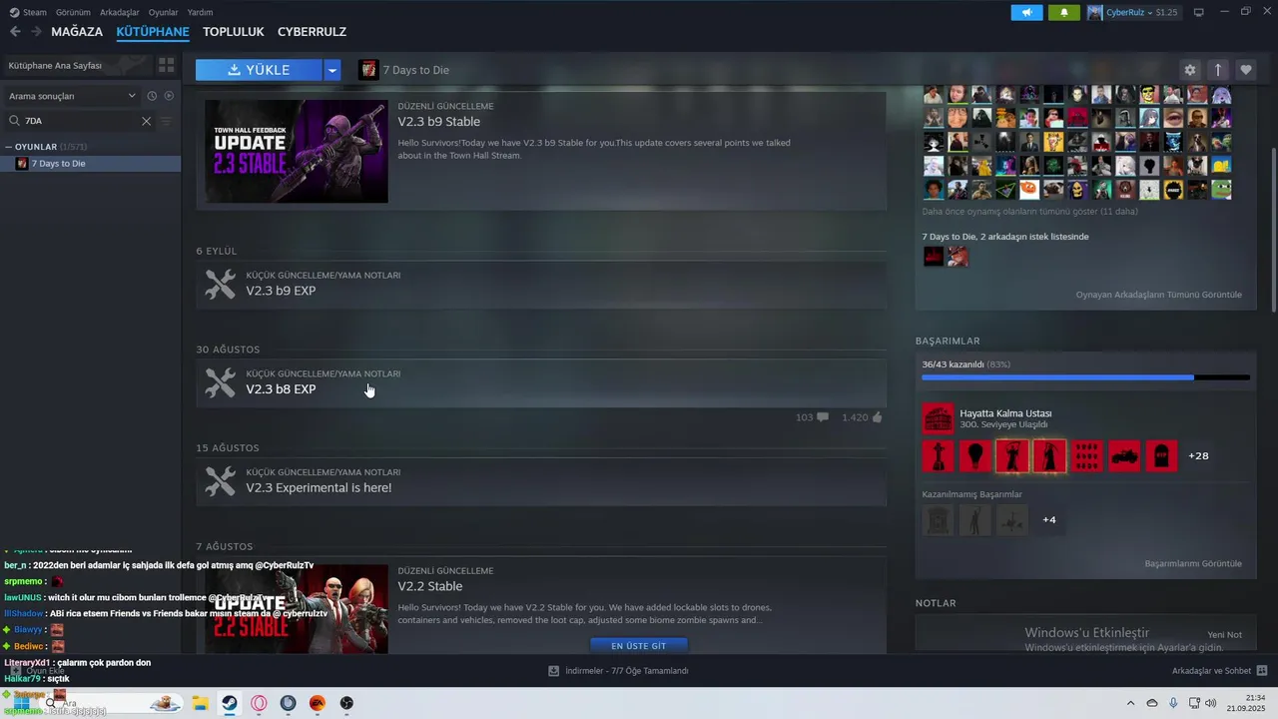Click the up-arrow game info icon
1278x719 pixels.
tap(1218, 70)
